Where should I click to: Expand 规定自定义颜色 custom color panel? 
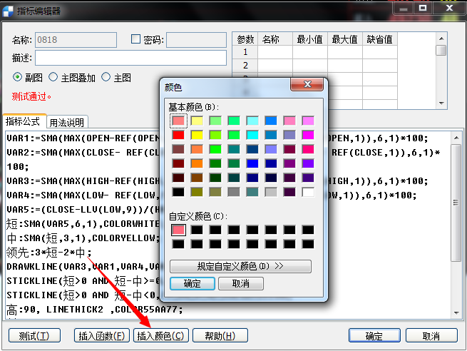click(x=240, y=267)
